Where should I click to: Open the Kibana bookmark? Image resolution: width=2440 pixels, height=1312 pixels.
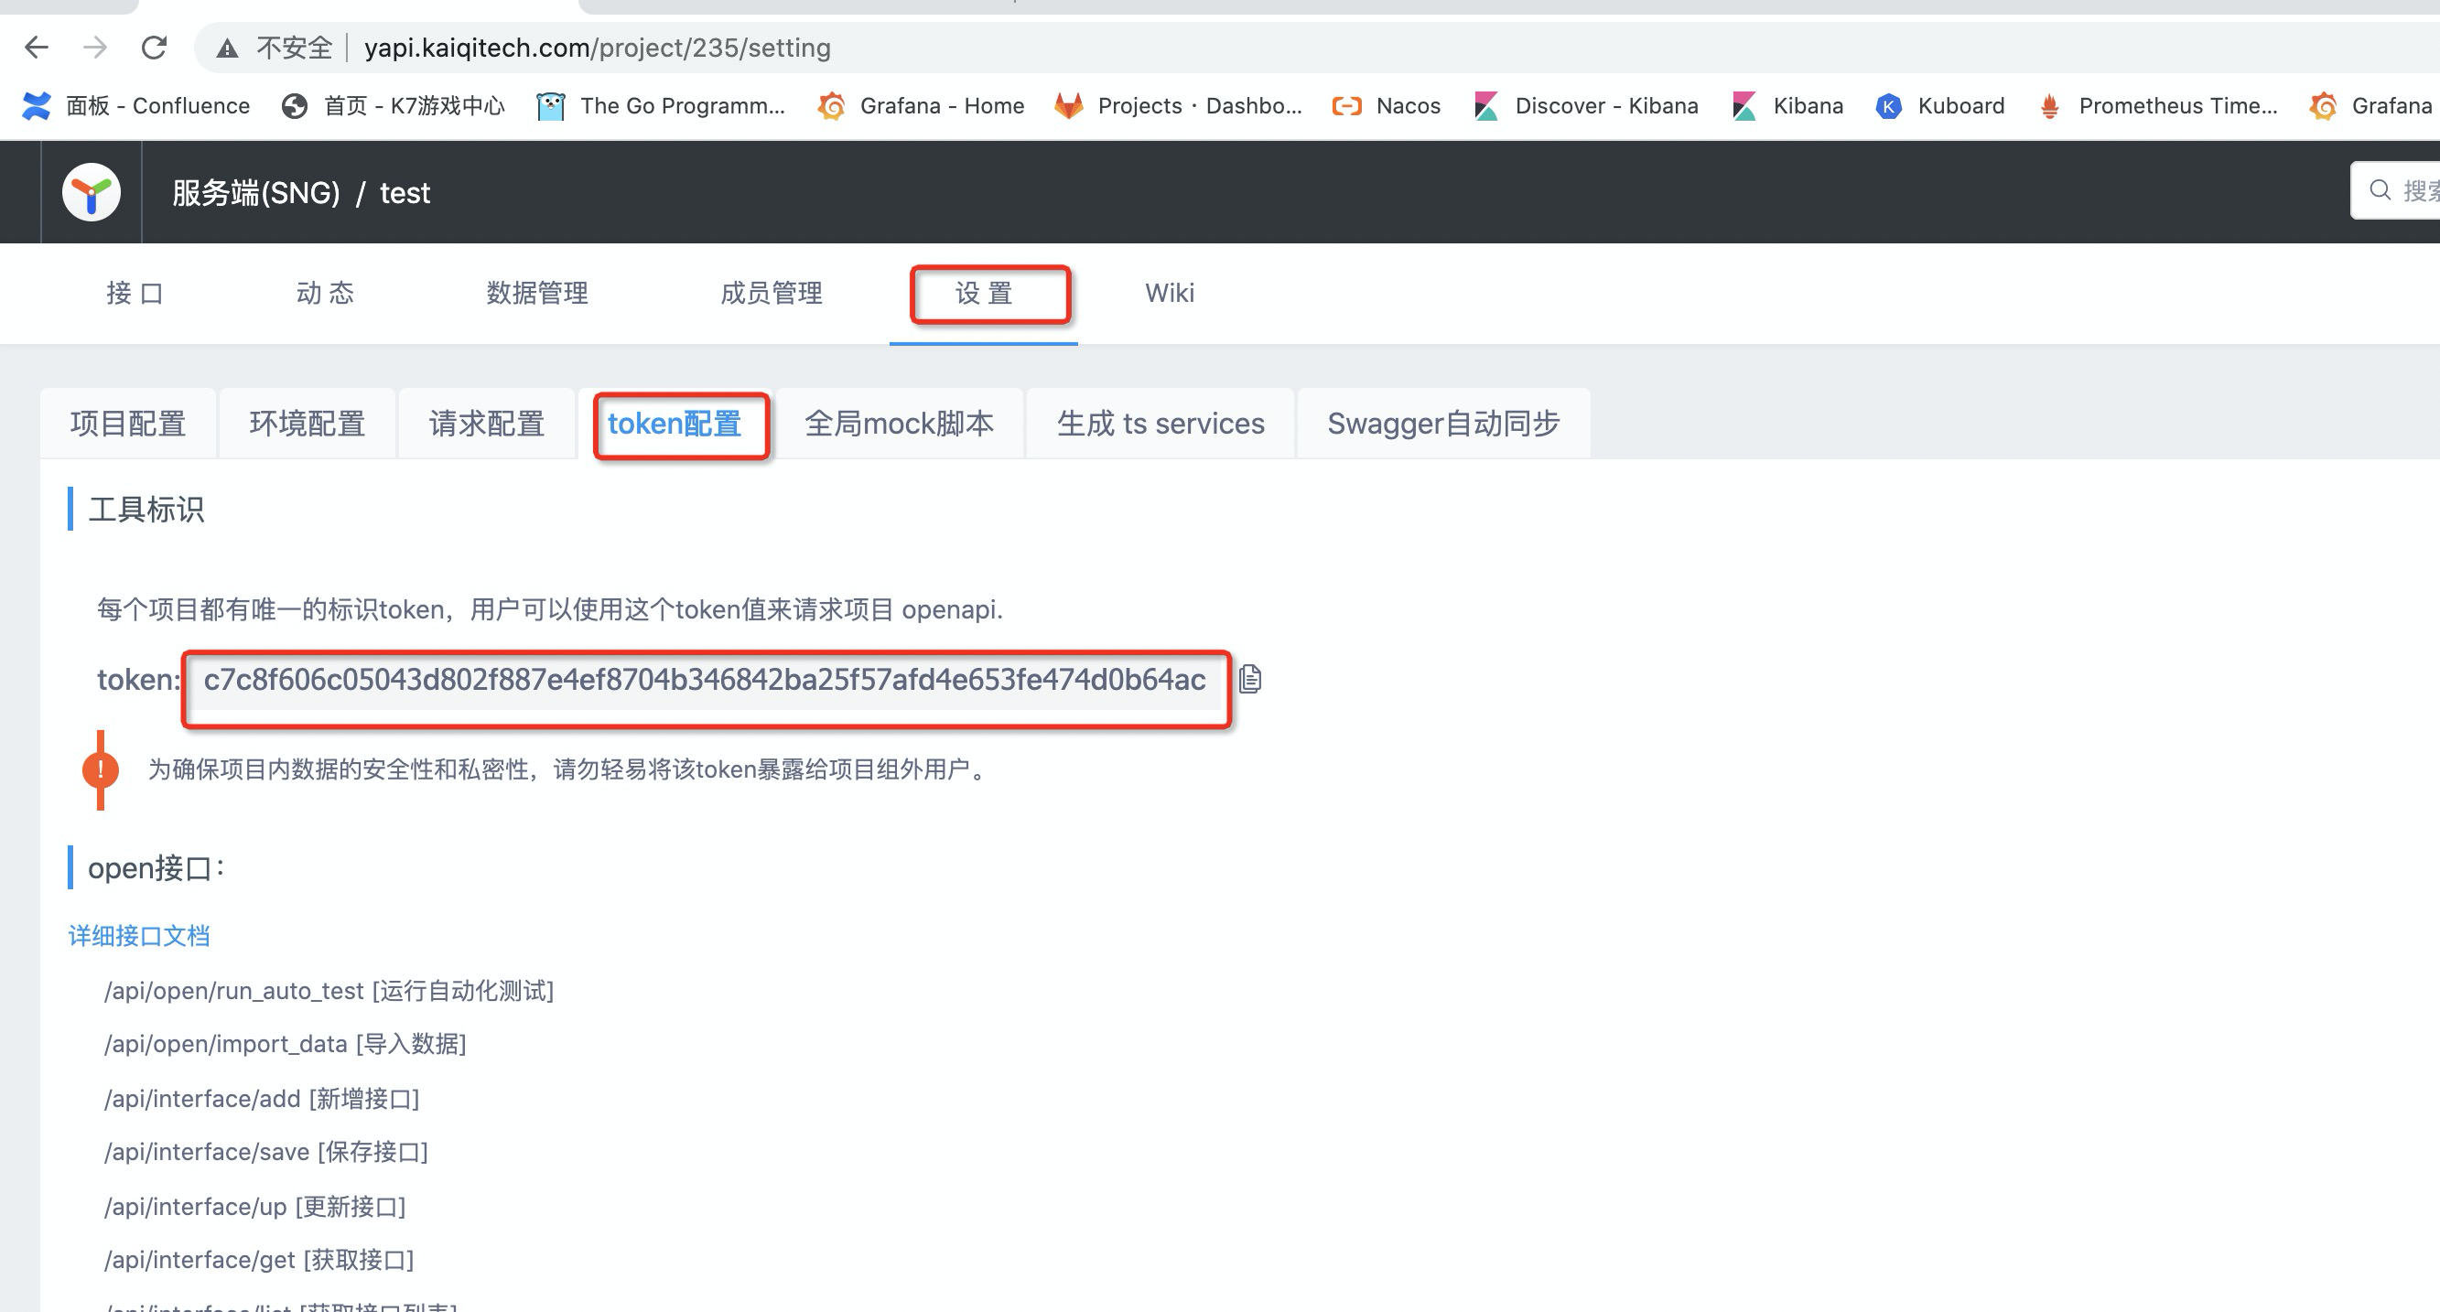pos(1787,106)
